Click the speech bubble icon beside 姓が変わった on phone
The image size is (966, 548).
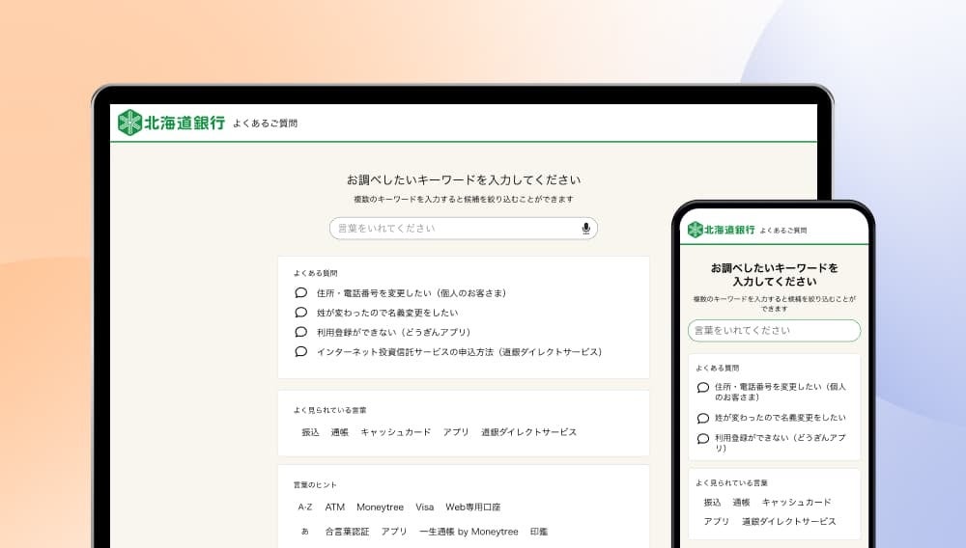pyautogui.click(x=703, y=418)
